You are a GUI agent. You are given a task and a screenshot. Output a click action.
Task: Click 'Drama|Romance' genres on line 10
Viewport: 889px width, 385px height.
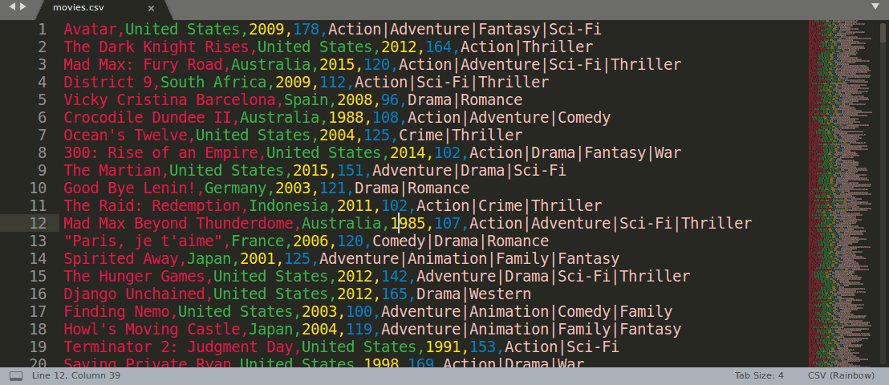click(412, 188)
